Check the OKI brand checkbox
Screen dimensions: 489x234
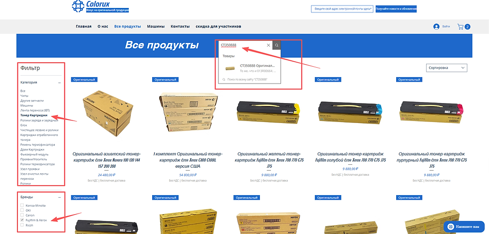tap(22, 210)
